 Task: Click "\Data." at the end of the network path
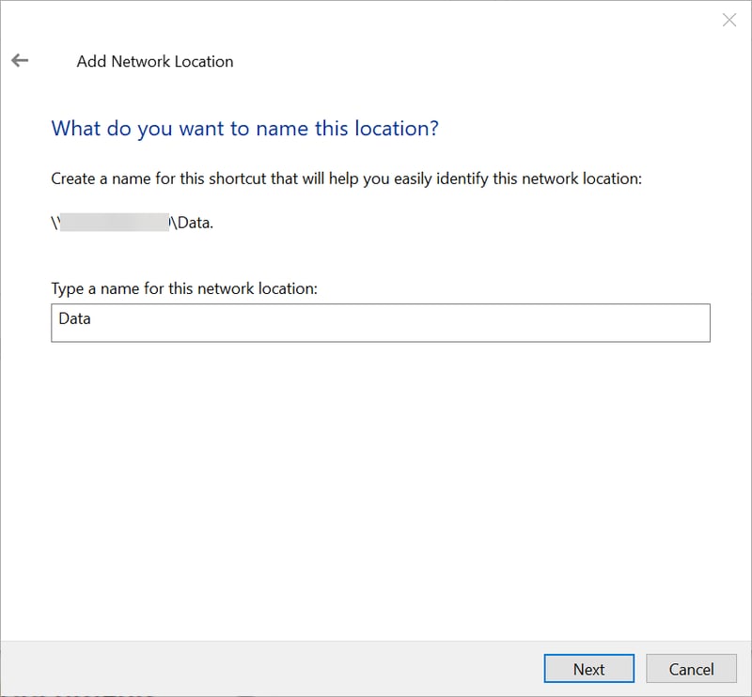192,224
